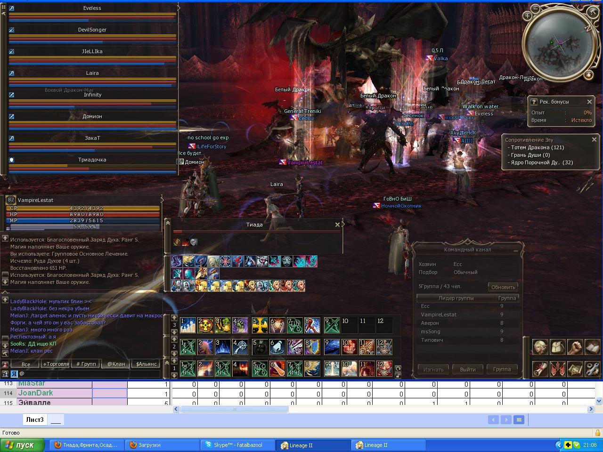Sort by Лидер группы column header
Viewport: 603px width, 452px height.
[x=456, y=298]
